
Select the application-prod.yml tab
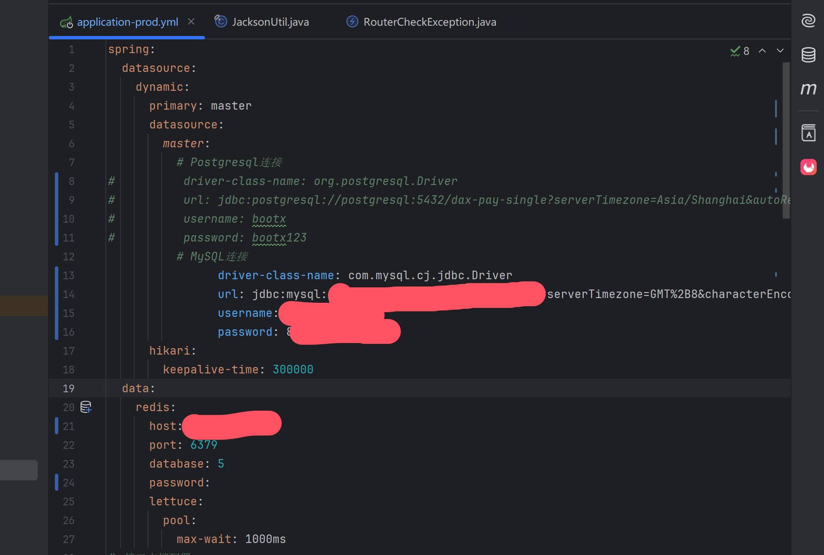pyautogui.click(x=127, y=22)
